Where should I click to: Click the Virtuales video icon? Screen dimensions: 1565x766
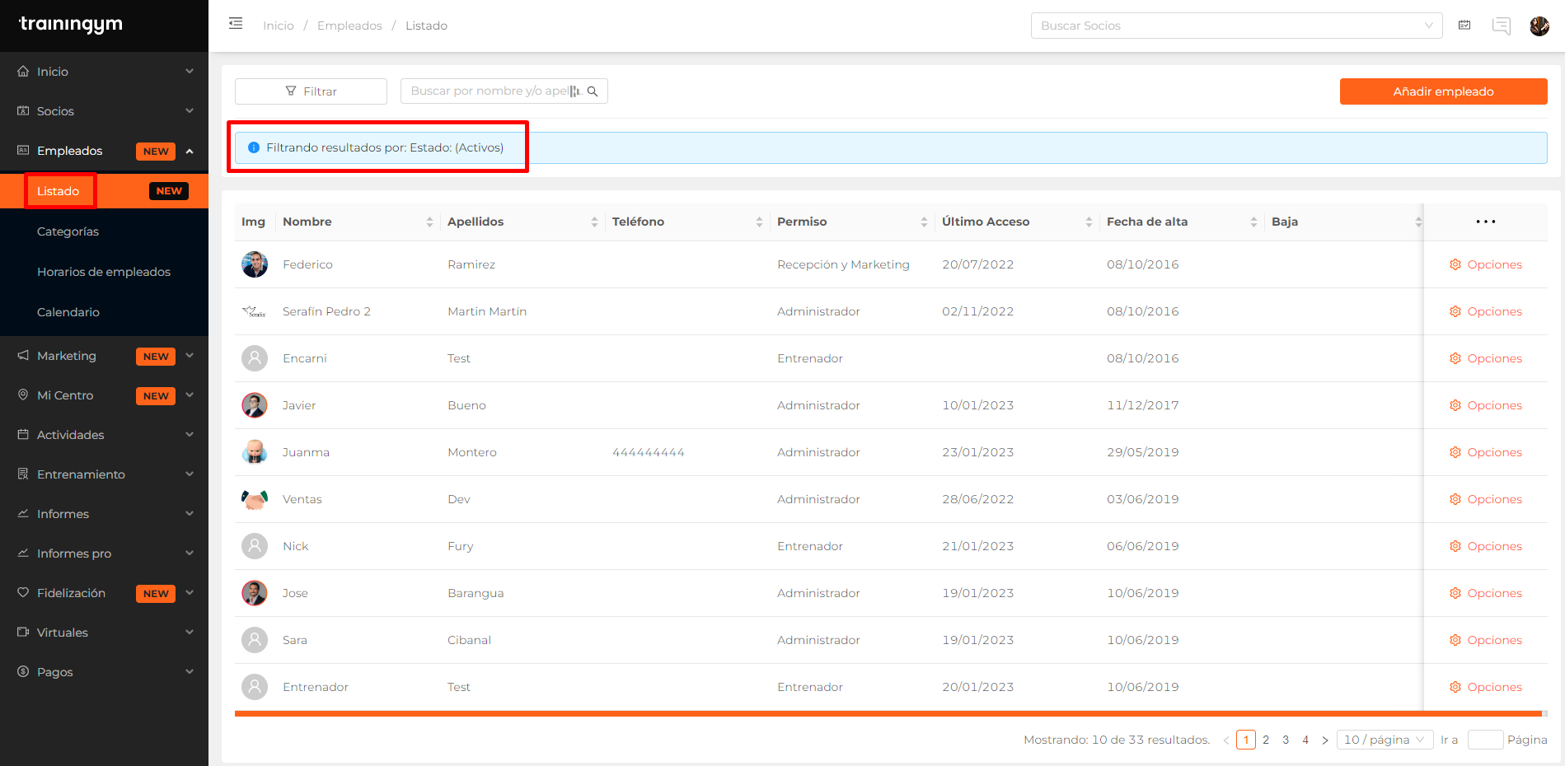(23, 633)
